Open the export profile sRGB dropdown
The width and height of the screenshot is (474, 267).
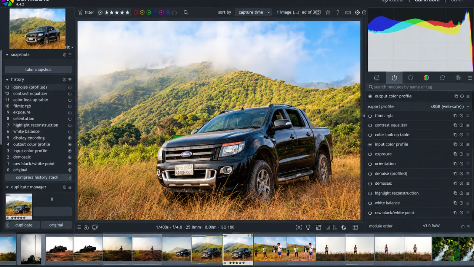coord(450,106)
